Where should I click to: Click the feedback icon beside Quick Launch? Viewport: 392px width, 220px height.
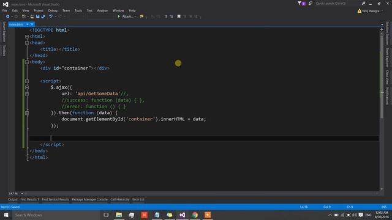tap(311, 4)
